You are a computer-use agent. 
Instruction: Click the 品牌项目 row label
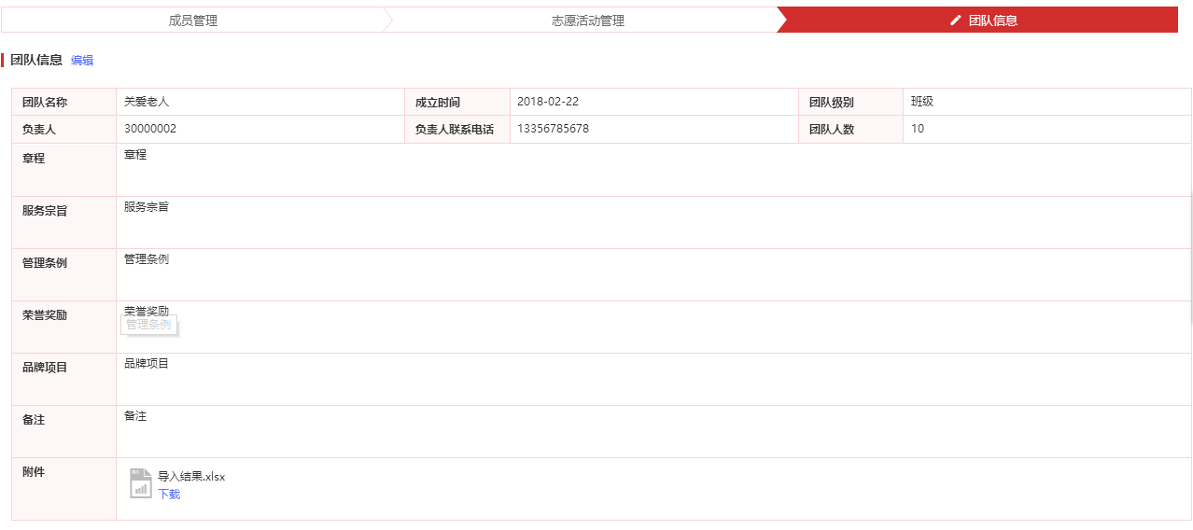coord(45,368)
